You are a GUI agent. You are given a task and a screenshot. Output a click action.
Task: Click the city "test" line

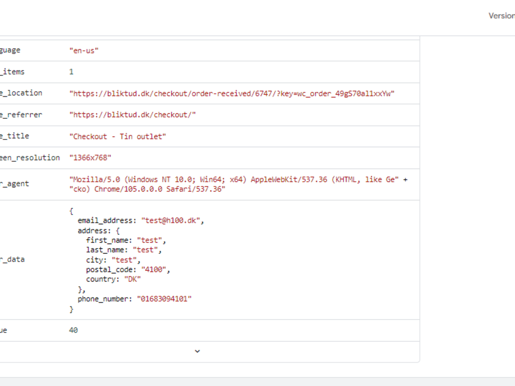[x=113, y=260]
